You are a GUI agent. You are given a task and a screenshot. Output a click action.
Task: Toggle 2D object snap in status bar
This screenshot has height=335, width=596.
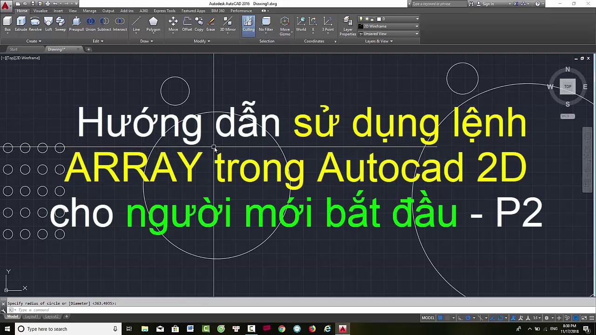pyautogui.click(x=501, y=318)
